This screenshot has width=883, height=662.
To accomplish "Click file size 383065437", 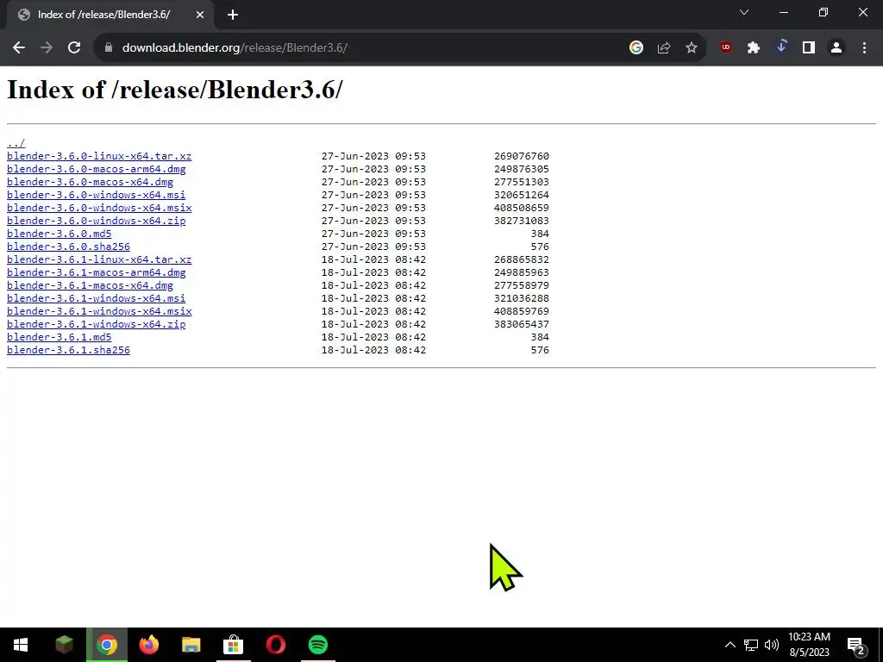I will click(522, 324).
